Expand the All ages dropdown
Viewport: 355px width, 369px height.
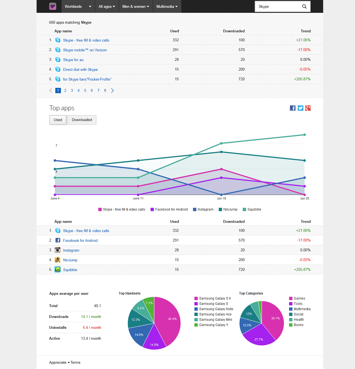point(107,6)
